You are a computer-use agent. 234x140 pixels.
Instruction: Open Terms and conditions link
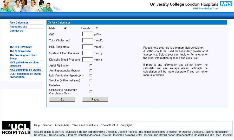(x=85, y=125)
